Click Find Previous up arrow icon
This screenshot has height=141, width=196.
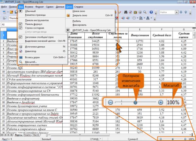(186, 12)
